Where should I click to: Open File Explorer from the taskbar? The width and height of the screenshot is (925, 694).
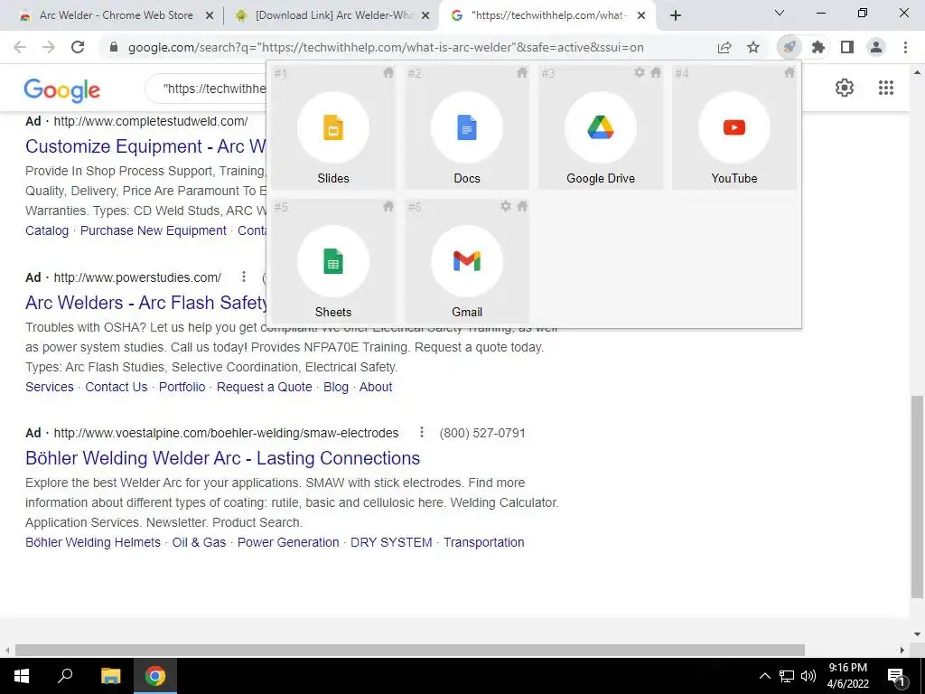point(110,676)
